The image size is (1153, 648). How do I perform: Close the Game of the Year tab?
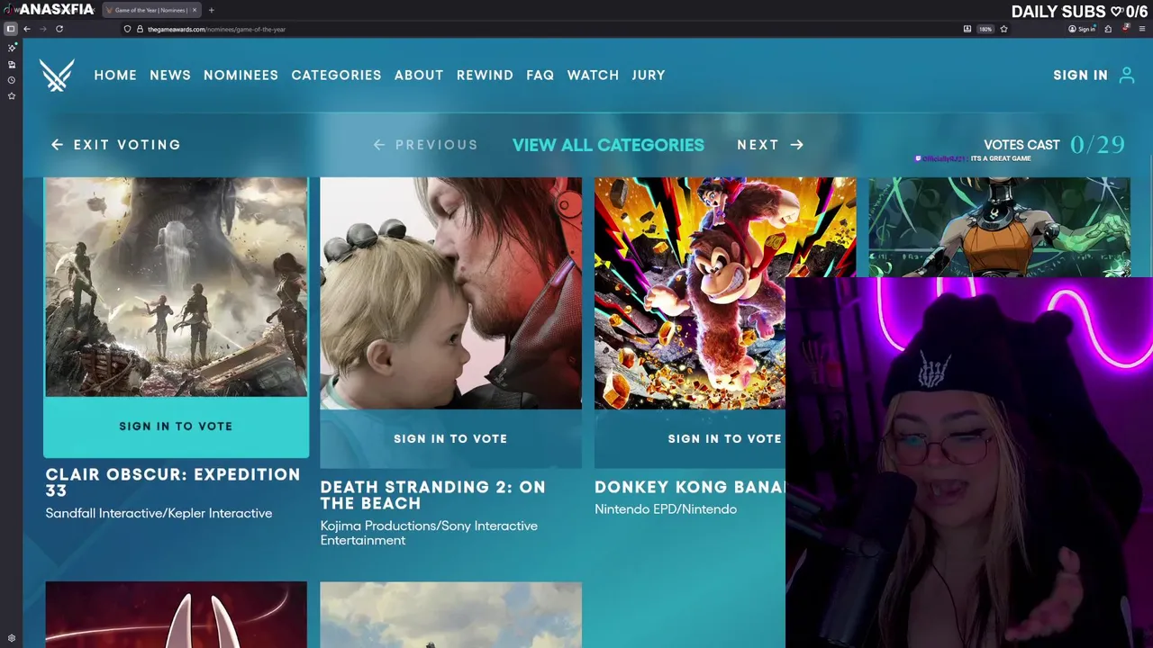pyautogui.click(x=195, y=10)
